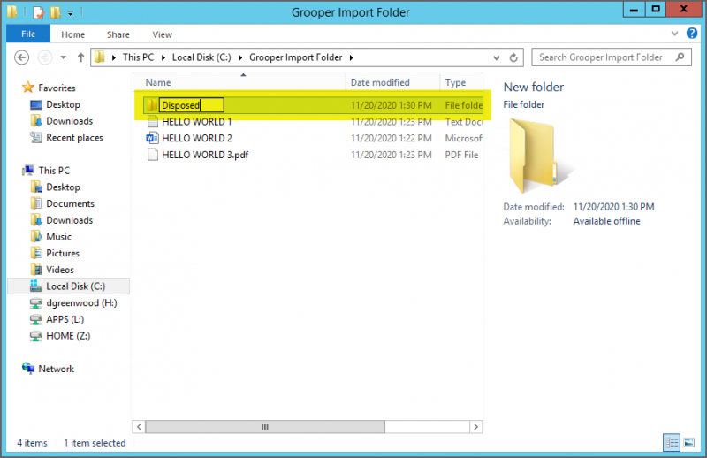Open Downloads under Favorites
The image size is (707, 458).
coord(70,121)
